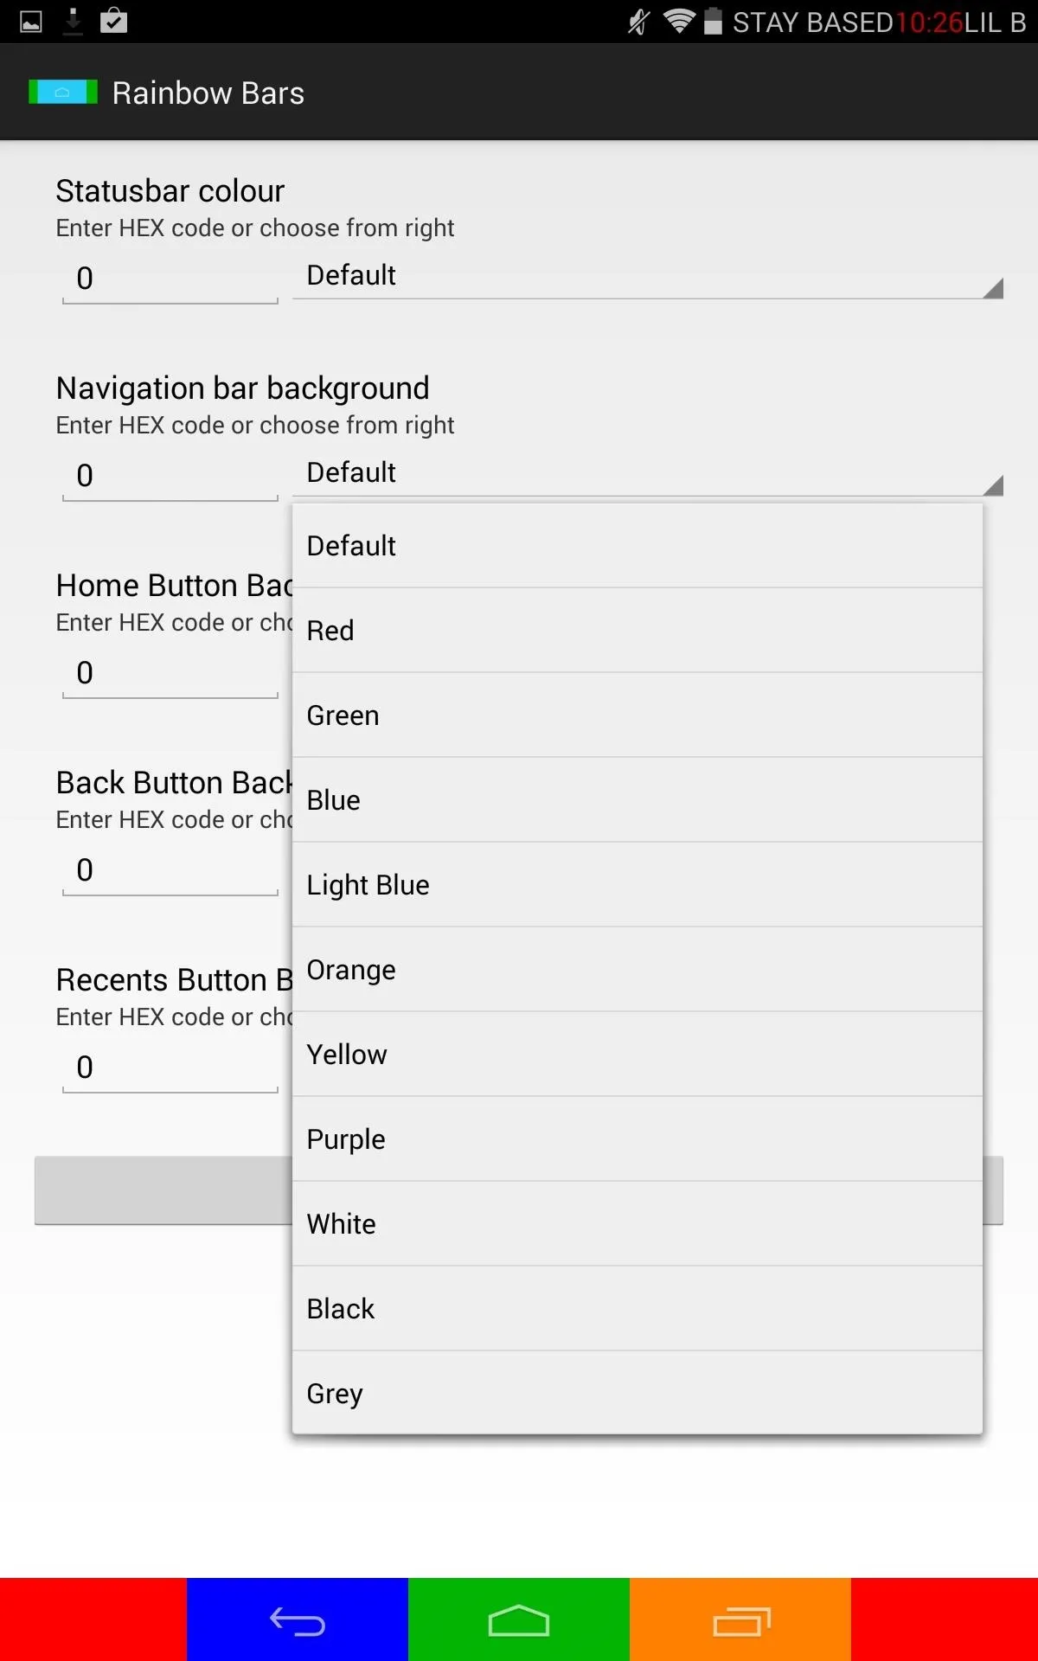Open the picture notification icon
Viewport: 1038px width, 1661px height.
(x=31, y=22)
